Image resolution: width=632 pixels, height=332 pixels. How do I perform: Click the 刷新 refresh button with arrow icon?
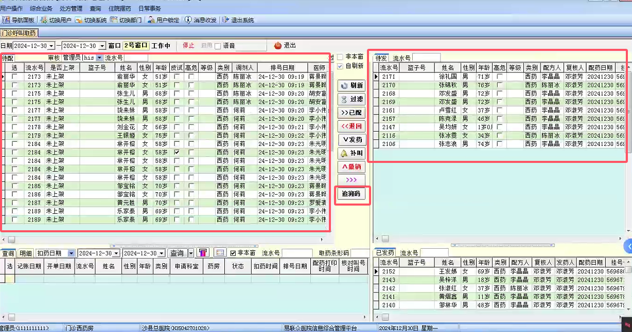pos(352,85)
